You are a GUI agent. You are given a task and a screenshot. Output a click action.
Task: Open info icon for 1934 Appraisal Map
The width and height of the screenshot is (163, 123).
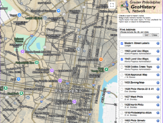[x=158, y=75]
